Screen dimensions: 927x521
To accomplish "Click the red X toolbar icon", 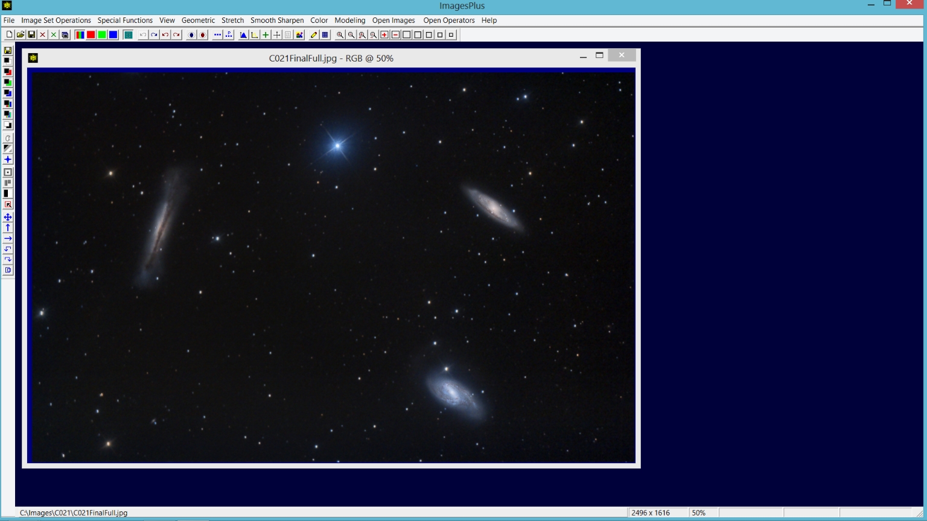I will pyautogui.click(x=43, y=35).
